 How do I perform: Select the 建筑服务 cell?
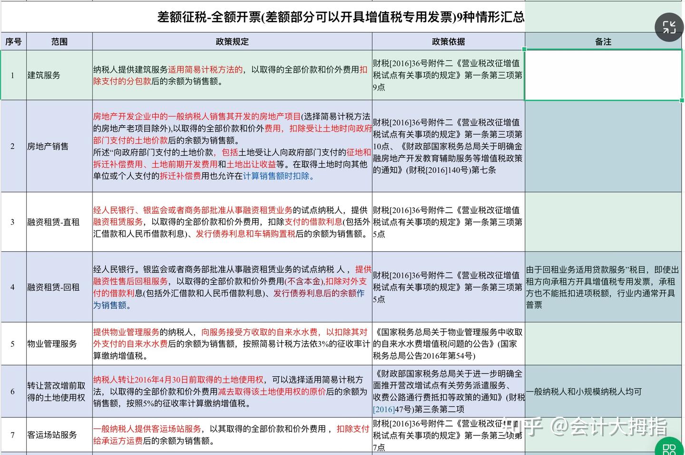click(59, 75)
